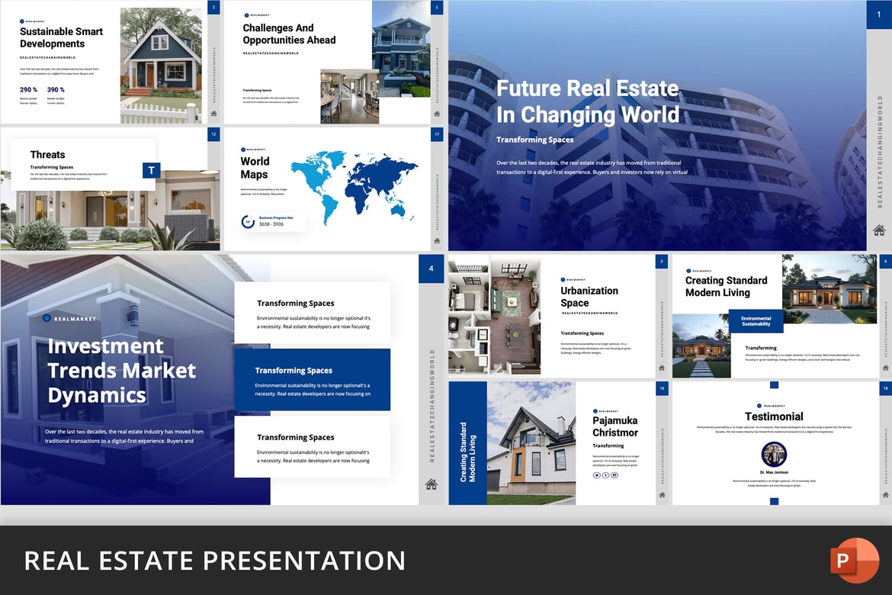Click page number badge 18 on Testimonial slide
The height and width of the screenshot is (595, 892).
point(885,388)
